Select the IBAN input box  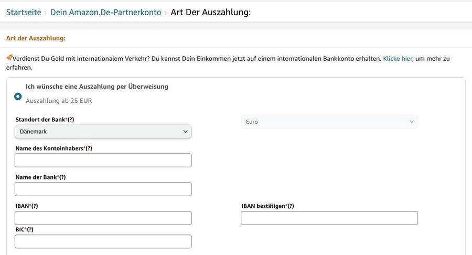(x=103, y=218)
